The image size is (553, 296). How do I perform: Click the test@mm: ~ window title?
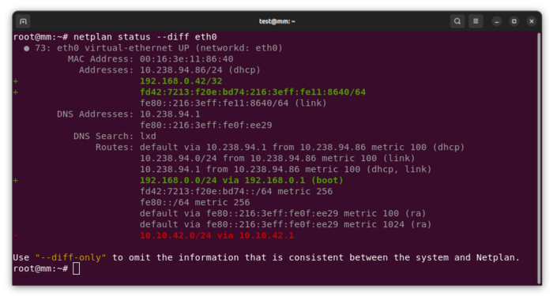tap(276, 21)
